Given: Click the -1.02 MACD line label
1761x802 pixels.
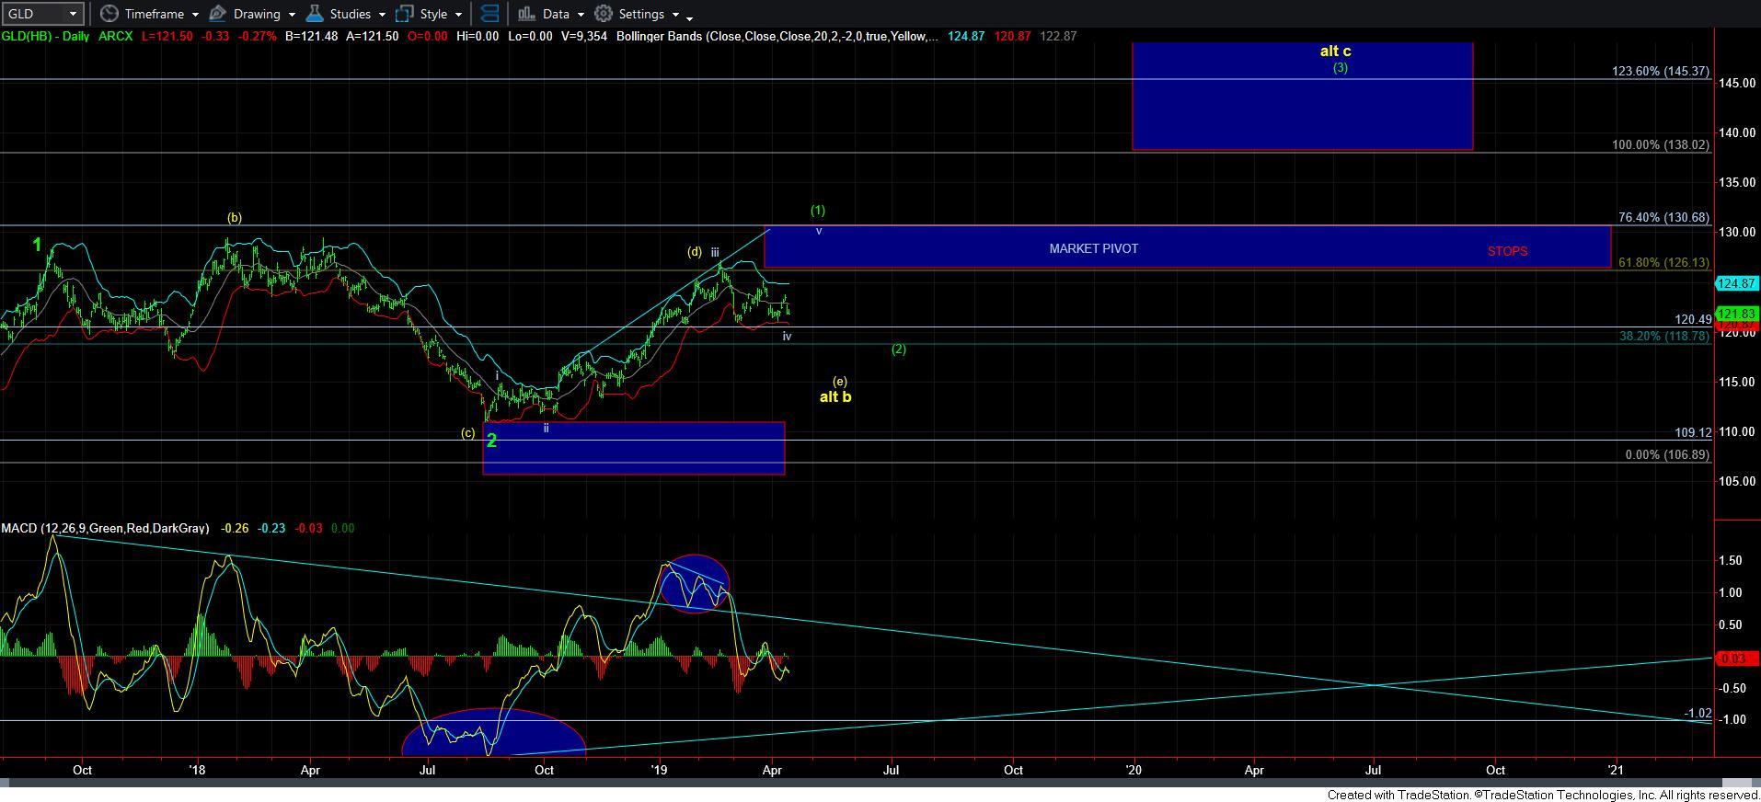Looking at the screenshot, I should (1698, 713).
